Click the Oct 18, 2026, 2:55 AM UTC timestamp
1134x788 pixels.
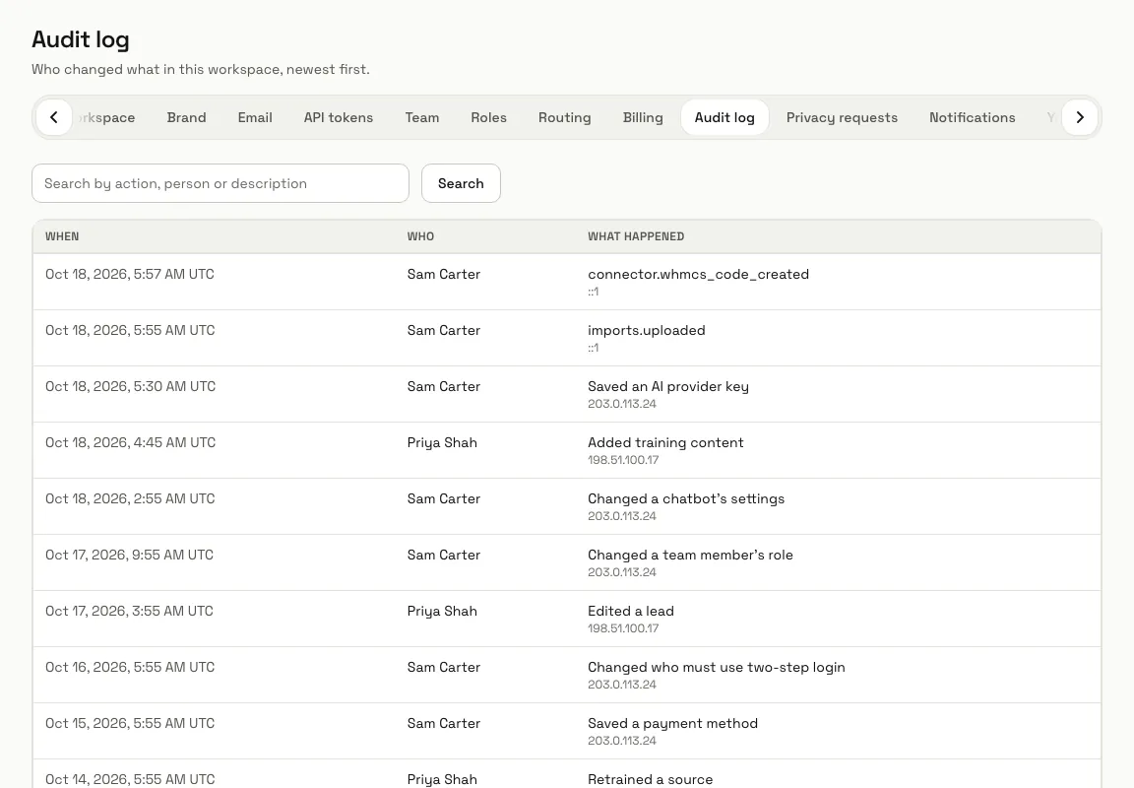[130, 499]
